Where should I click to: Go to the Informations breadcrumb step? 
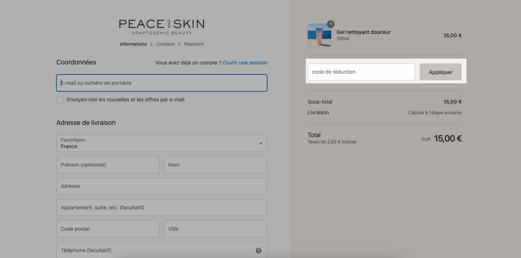133,44
